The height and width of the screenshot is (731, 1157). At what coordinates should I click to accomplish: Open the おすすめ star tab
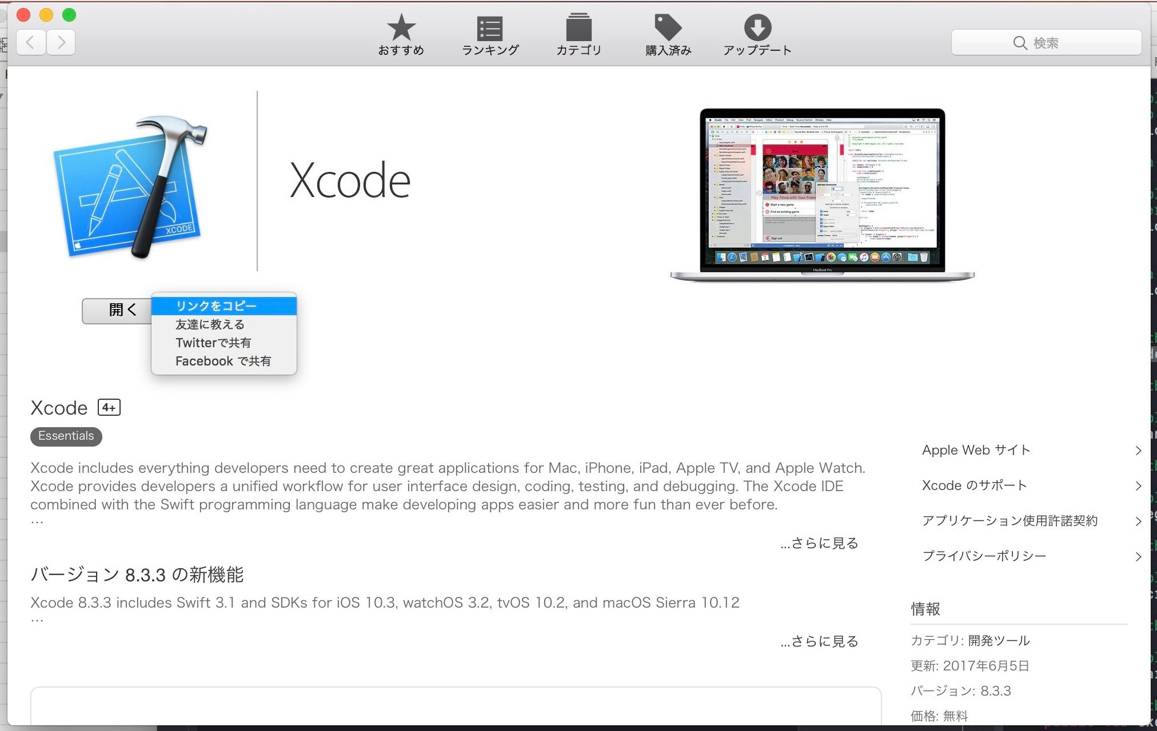tap(401, 35)
